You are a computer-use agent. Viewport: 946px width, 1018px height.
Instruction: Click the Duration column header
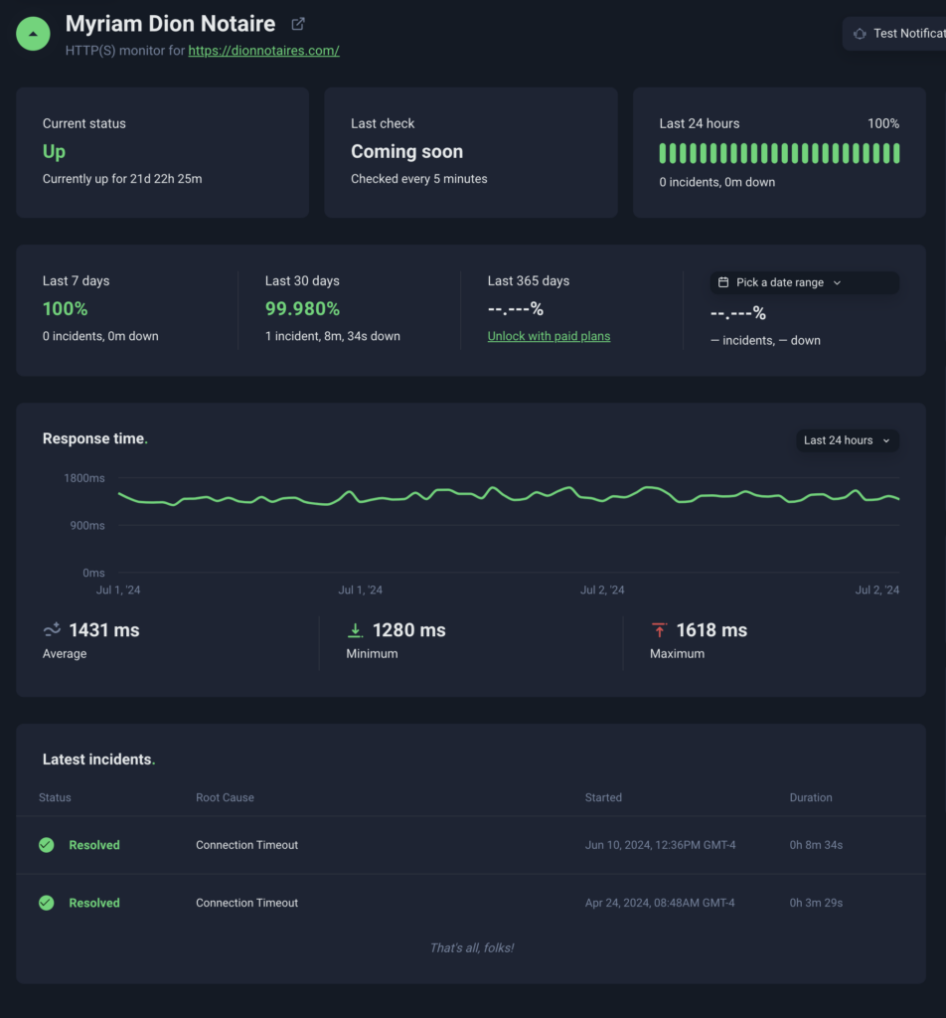pyautogui.click(x=811, y=797)
